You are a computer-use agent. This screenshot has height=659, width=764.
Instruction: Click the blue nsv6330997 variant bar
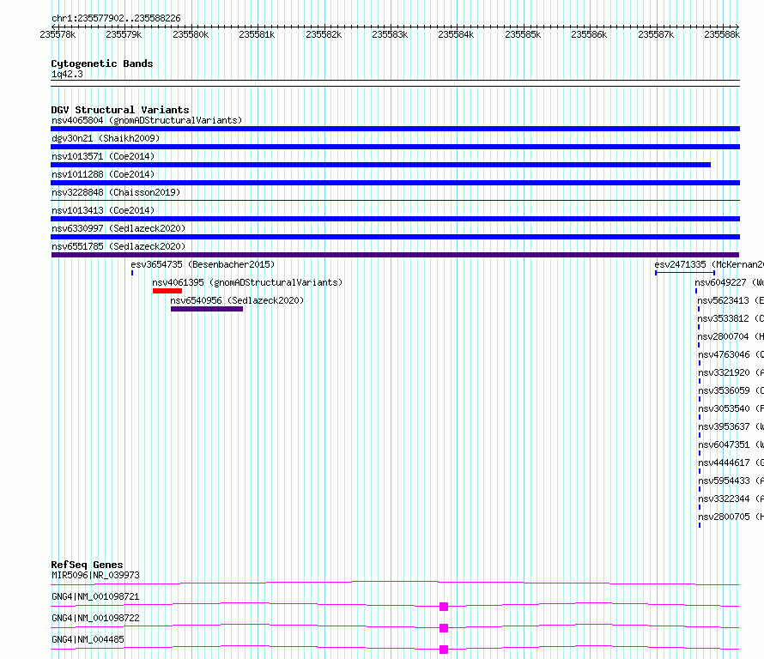click(x=395, y=237)
